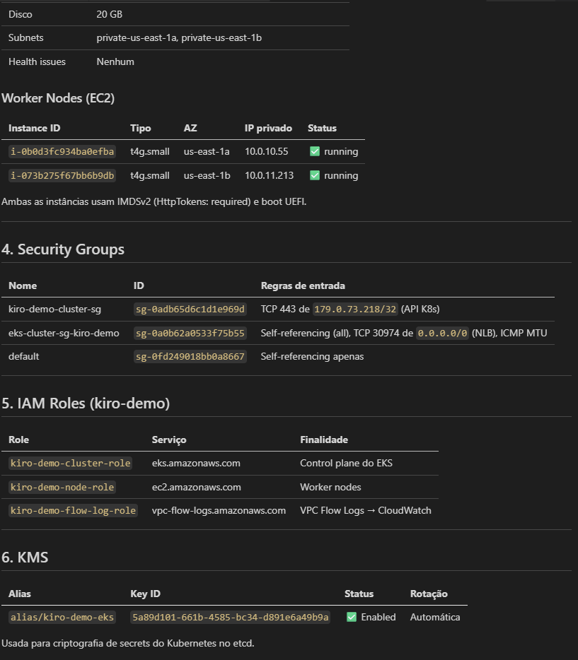The width and height of the screenshot is (578, 660).
Task: Select instance ID i-073b275f67bb6b9db
Action: coord(62,175)
